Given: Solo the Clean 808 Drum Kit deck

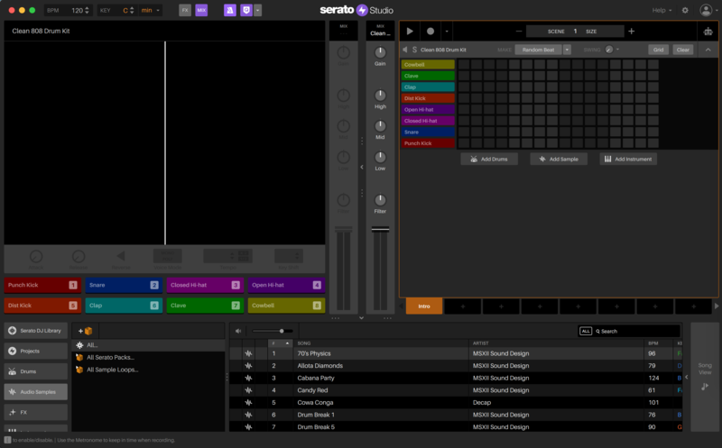Looking at the screenshot, I should click(414, 50).
